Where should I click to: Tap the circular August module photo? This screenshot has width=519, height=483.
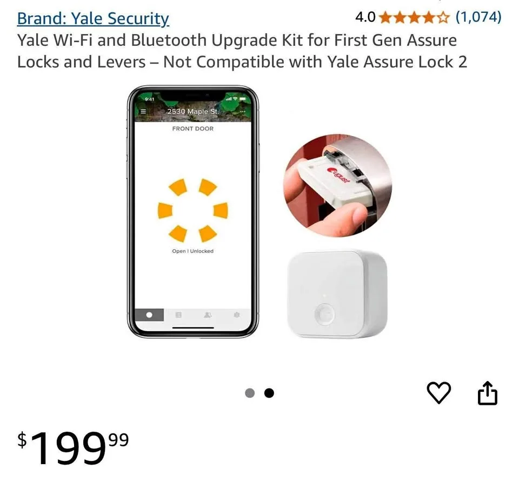pos(337,185)
